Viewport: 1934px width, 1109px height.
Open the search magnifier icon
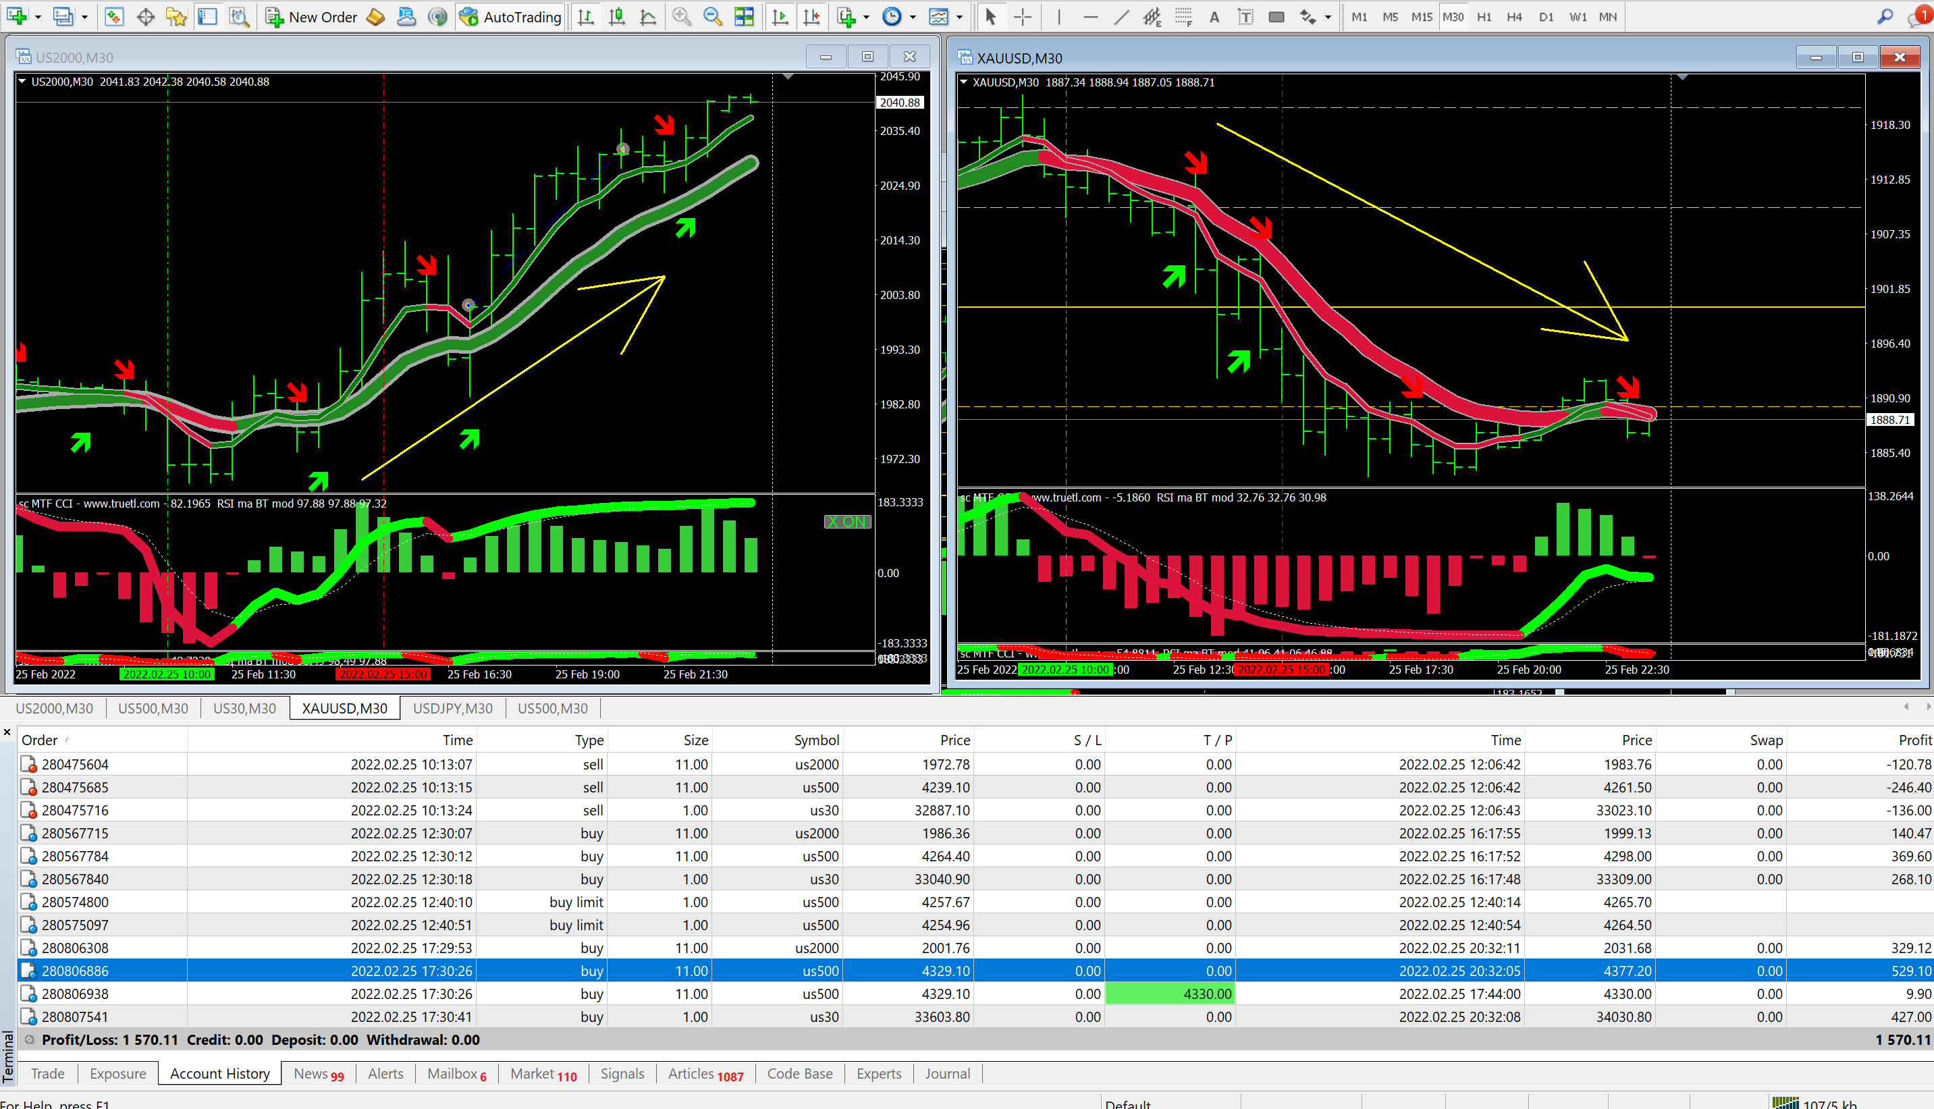1885,17
